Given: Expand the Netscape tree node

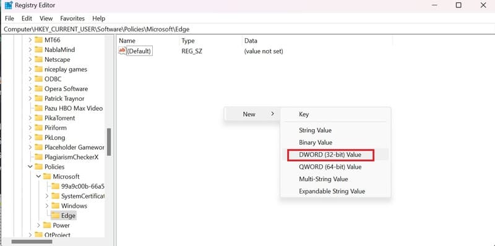Looking at the screenshot, I should pos(30,59).
